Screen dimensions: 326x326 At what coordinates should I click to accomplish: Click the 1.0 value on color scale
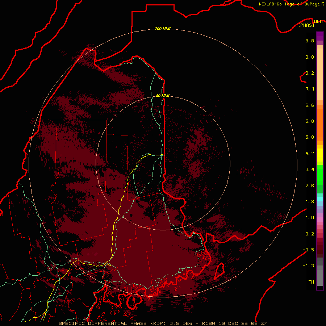point(310,218)
